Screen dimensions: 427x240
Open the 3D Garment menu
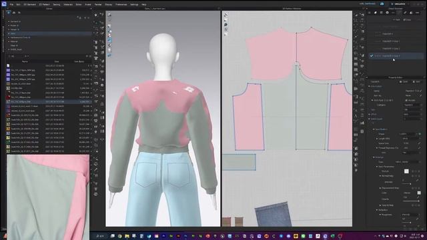[29, 5]
